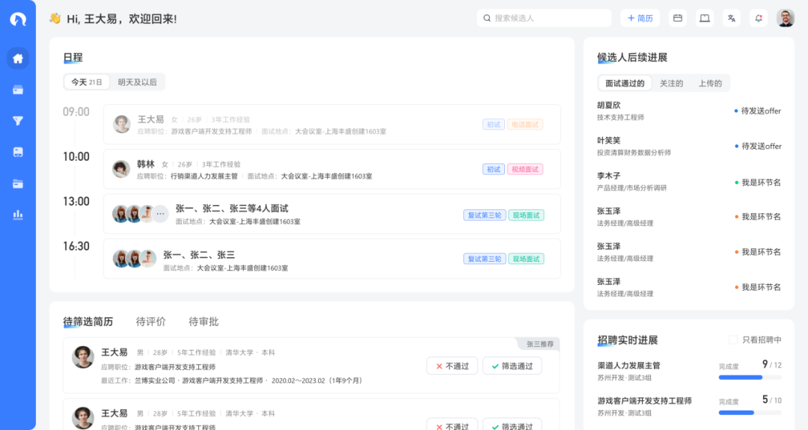808x430 pixels.
Task: Switch to the 待评价 tab
Action: click(151, 322)
